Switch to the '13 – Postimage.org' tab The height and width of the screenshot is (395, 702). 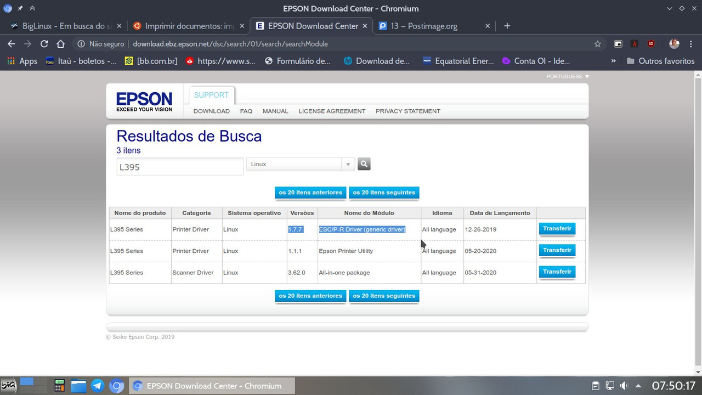[x=434, y=26]
